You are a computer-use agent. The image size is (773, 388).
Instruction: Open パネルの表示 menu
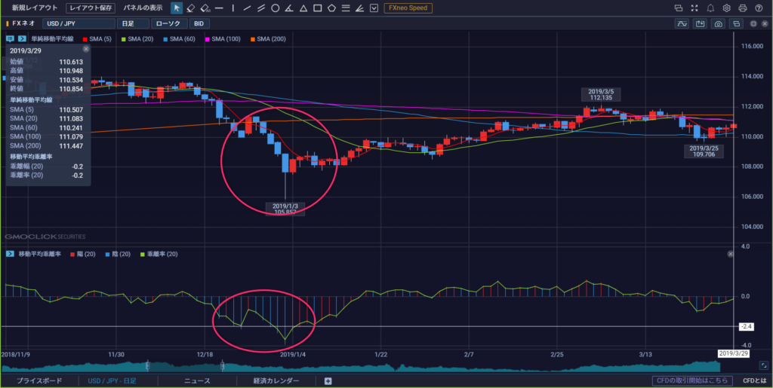coord(143,8)
